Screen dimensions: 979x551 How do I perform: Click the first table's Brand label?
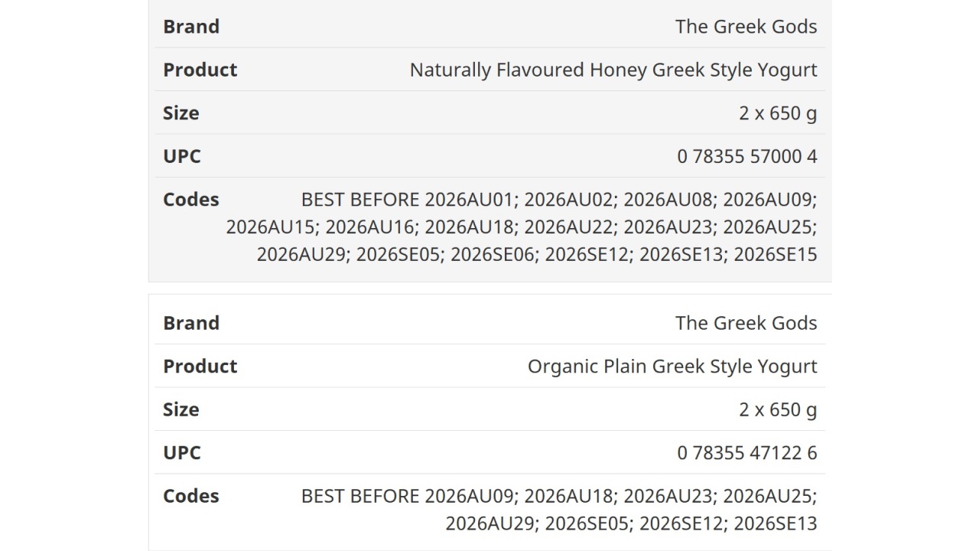pos(191,27)
